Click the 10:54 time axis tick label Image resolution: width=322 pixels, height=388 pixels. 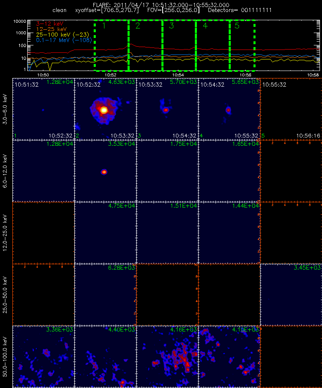(x=178, y=75)
